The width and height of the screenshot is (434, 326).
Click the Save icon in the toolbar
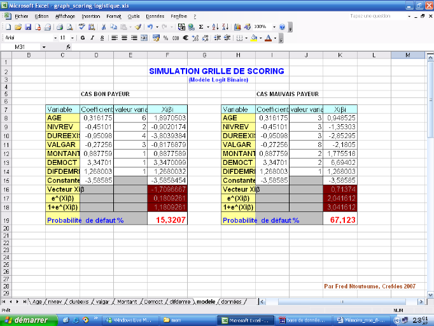pos(28,27)
